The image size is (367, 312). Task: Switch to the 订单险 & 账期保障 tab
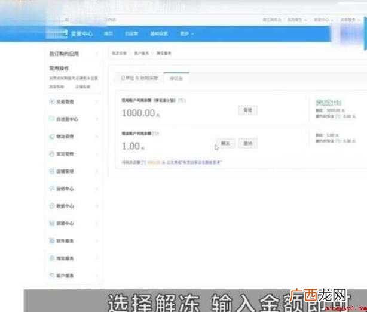pyautogui.click(x=139, y=78)
